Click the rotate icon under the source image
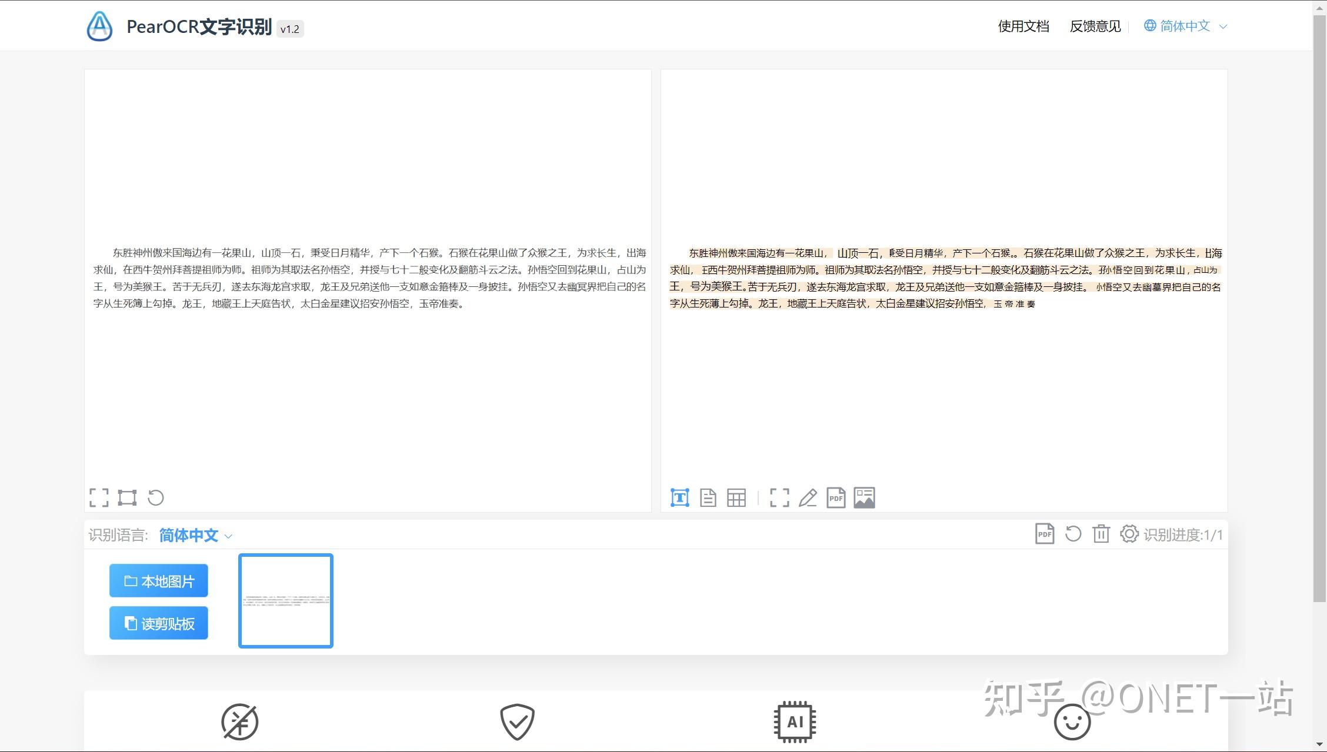 tap(155, 497)
